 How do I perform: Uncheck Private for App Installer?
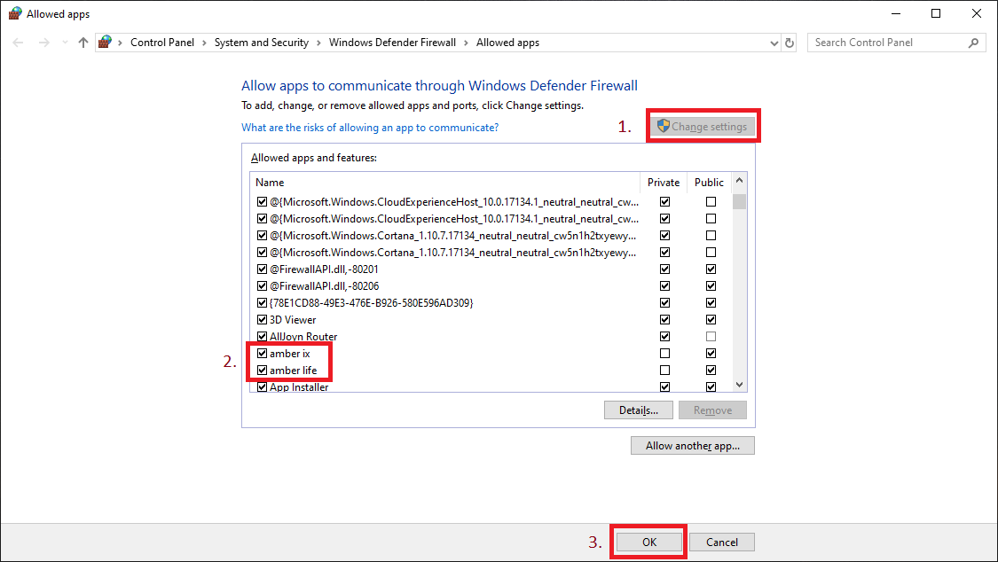664,386
